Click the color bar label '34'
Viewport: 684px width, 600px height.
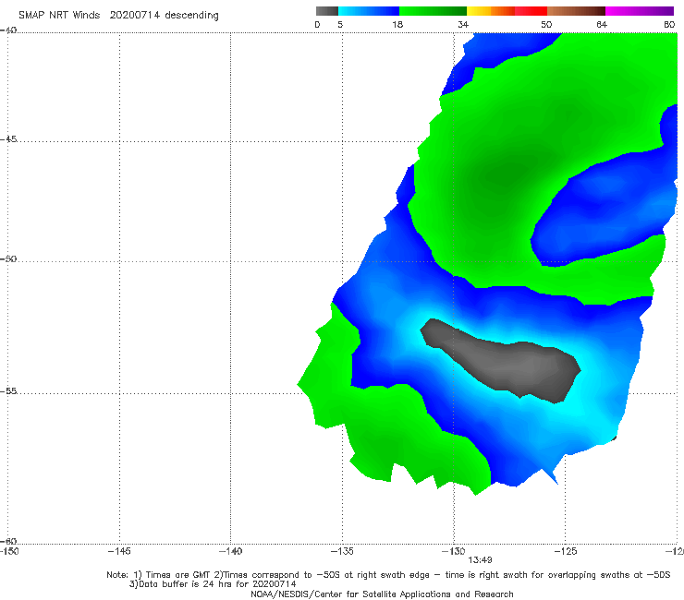463,24
